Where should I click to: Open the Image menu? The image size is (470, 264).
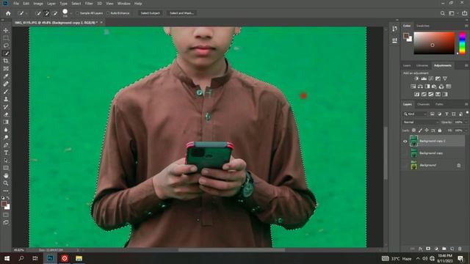point(38,4)
